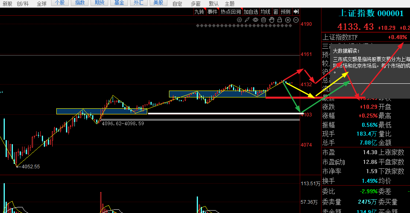Click the +0.48% ETF change value
This screenshot has height=213, width=410.
[398, 37]
